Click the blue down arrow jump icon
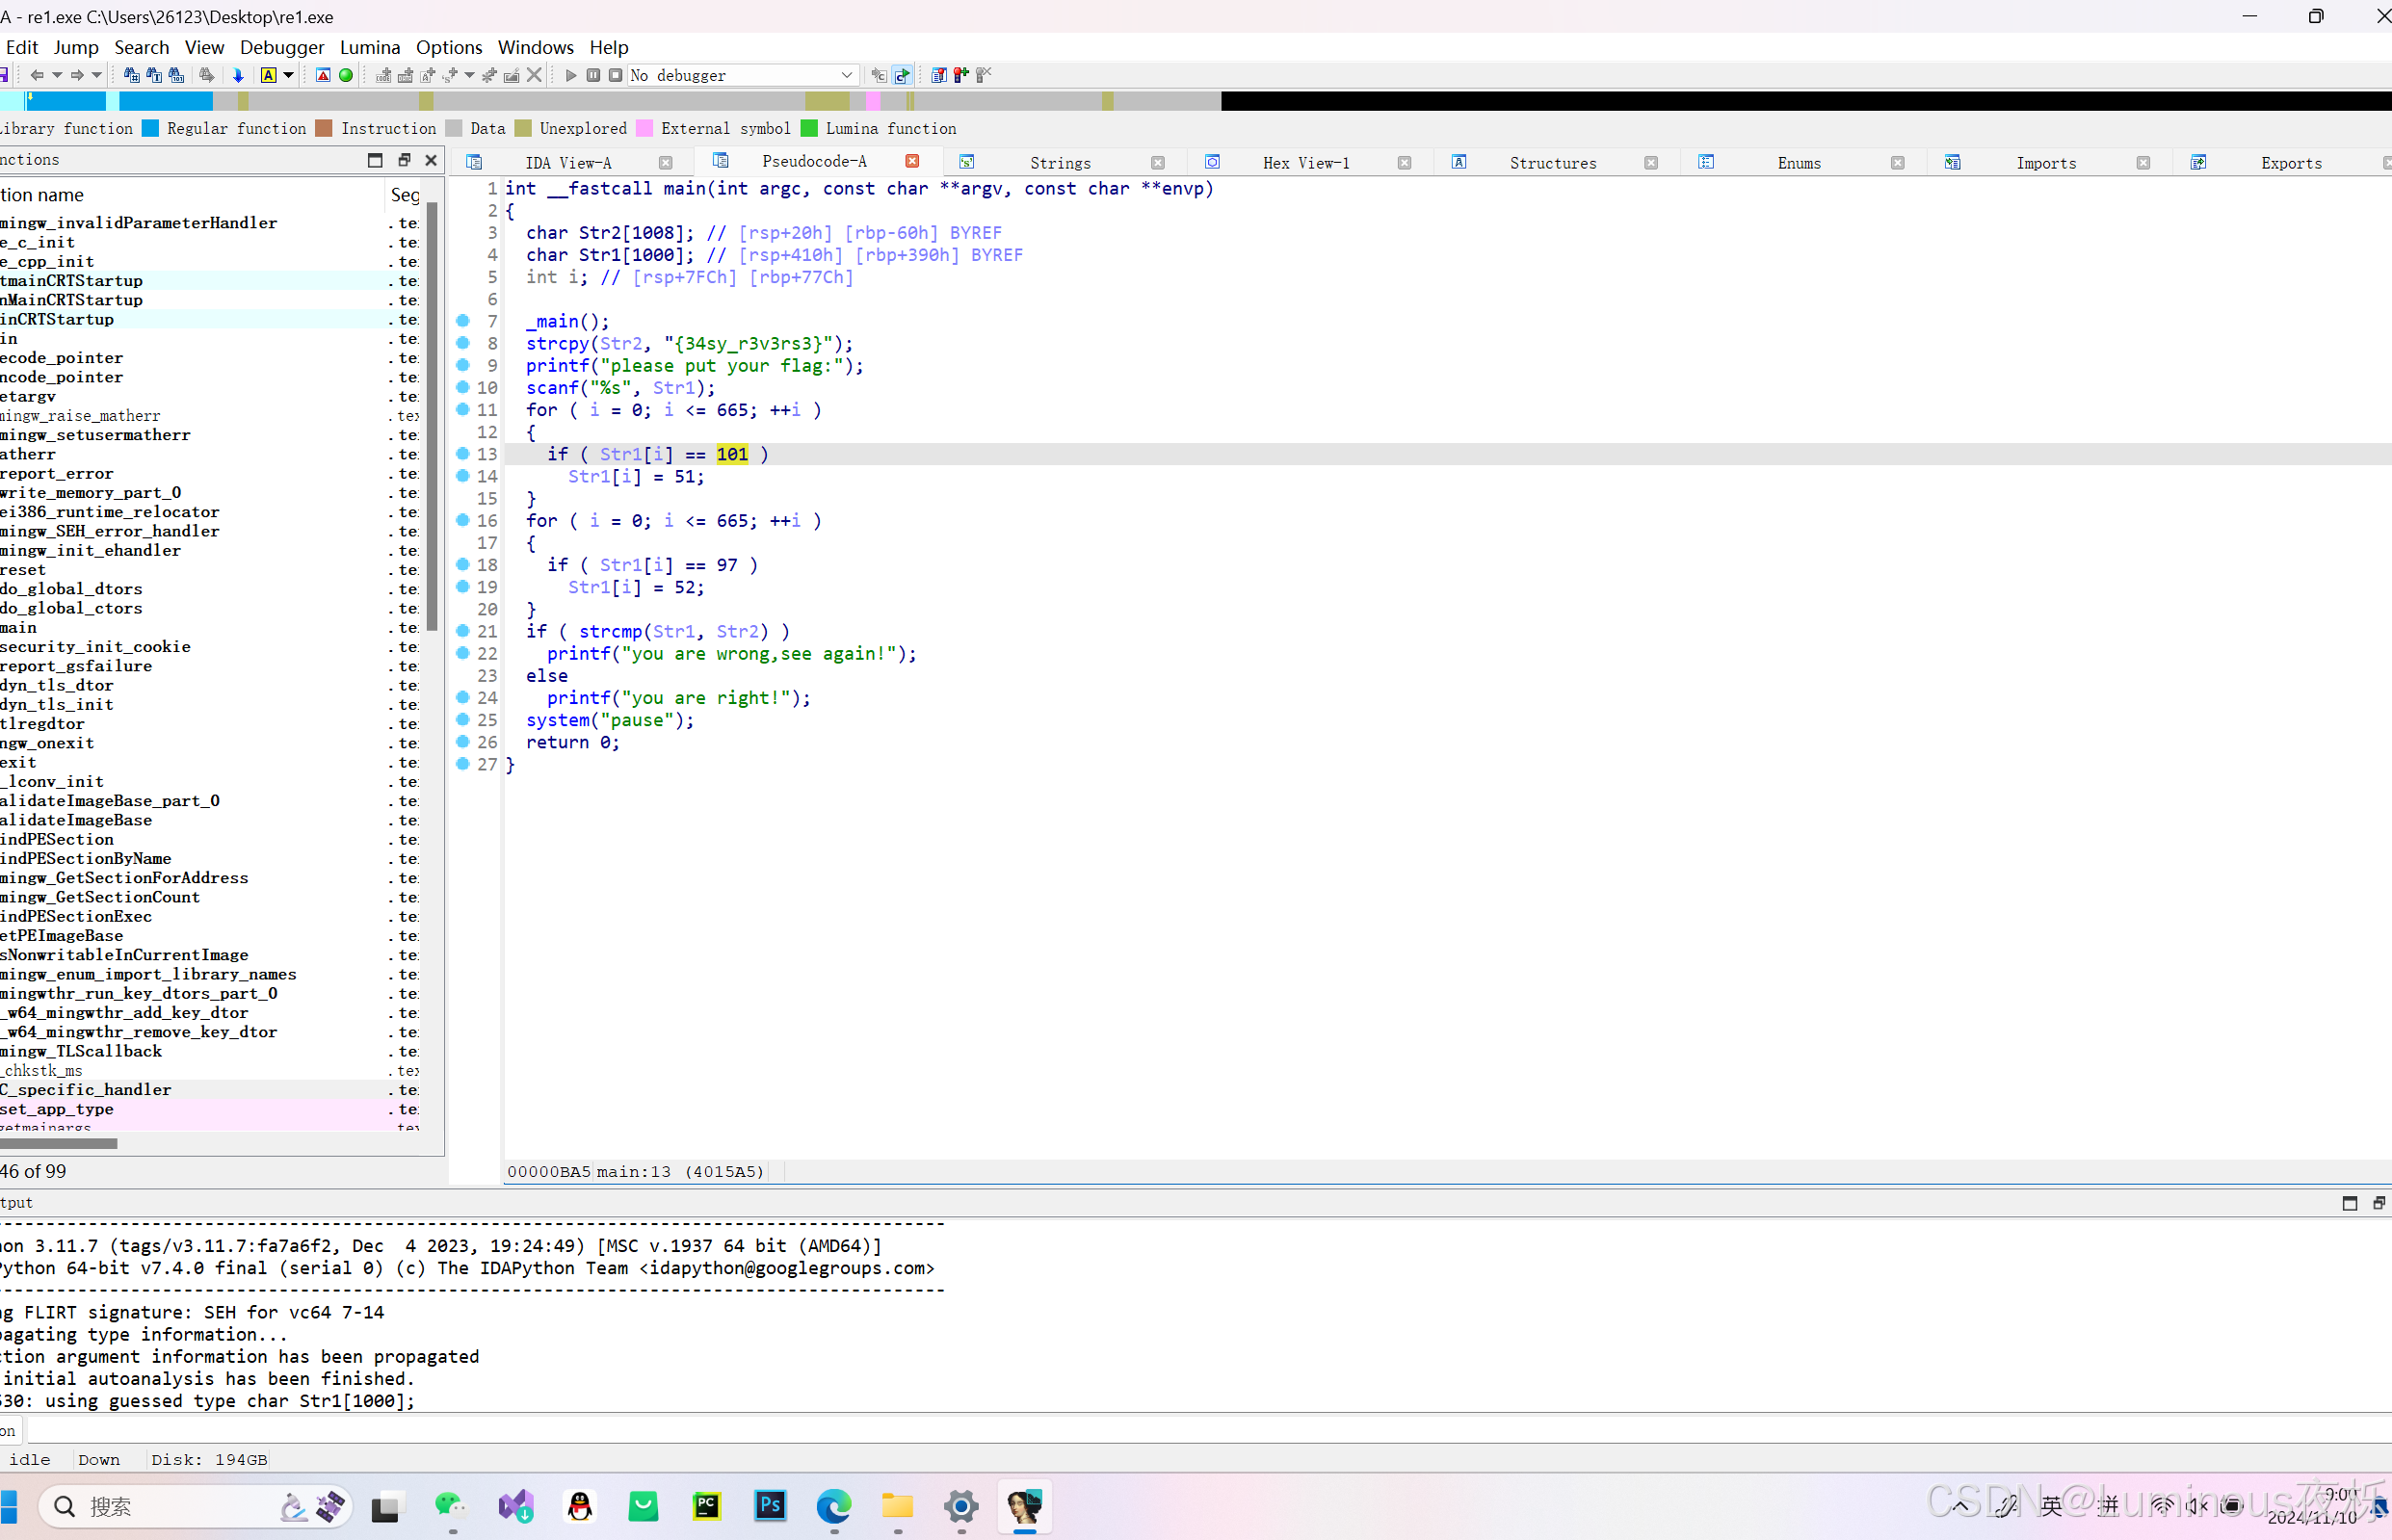This screenshot has height=1540, width=2392. click(x=238, y=75)
